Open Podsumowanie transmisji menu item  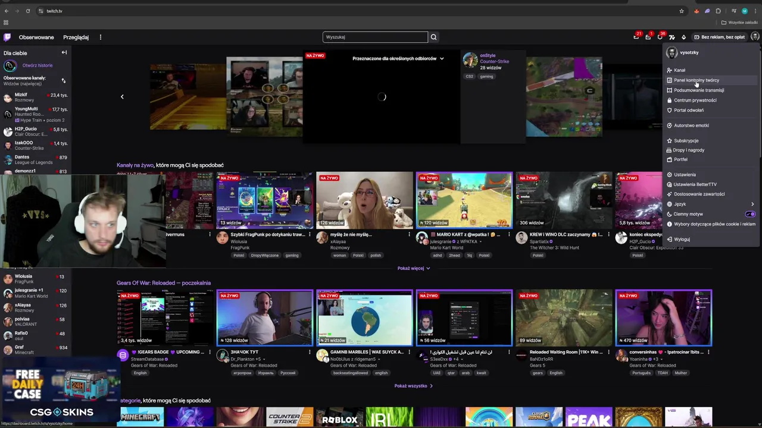[711, 90]
